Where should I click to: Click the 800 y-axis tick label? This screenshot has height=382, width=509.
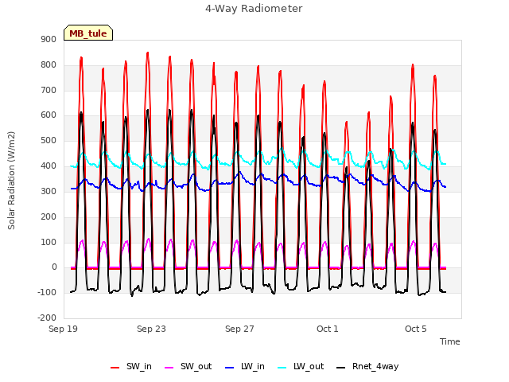49,65
